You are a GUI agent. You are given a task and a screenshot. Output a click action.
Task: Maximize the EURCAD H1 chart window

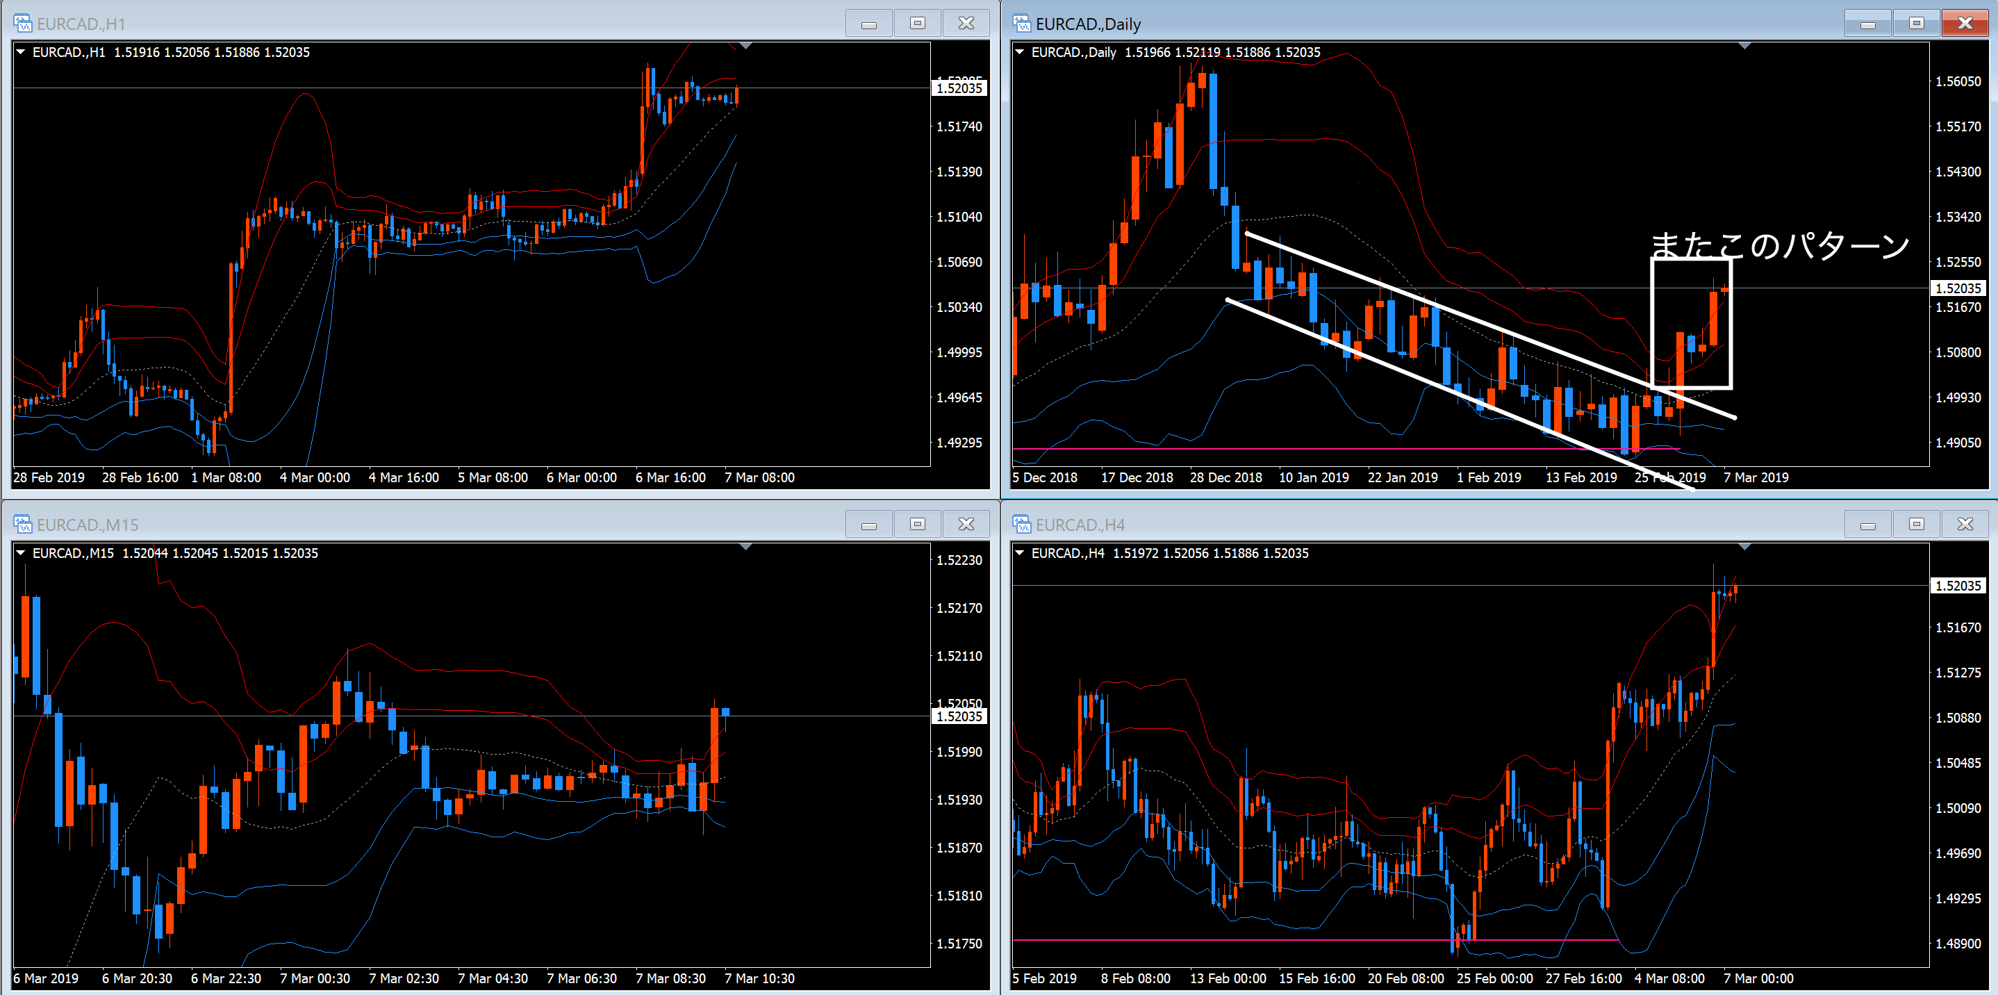coord(917,23)
